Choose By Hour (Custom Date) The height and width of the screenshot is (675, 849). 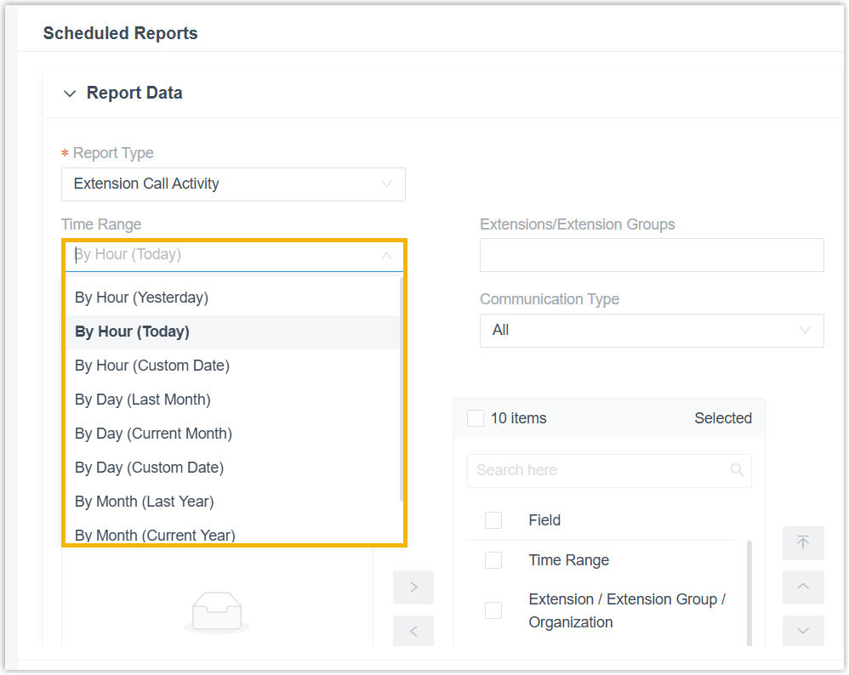[233, 366]
